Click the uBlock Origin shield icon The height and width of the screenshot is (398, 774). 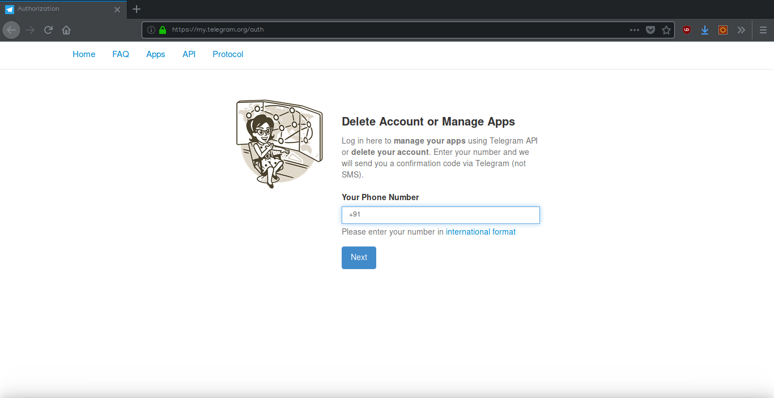click(686, 29)
